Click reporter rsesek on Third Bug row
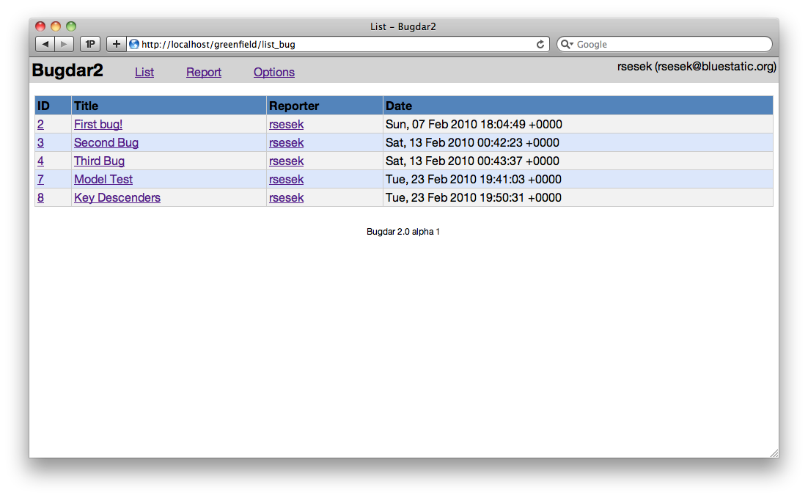Viewport: 808px width, 498px height. 286,161
